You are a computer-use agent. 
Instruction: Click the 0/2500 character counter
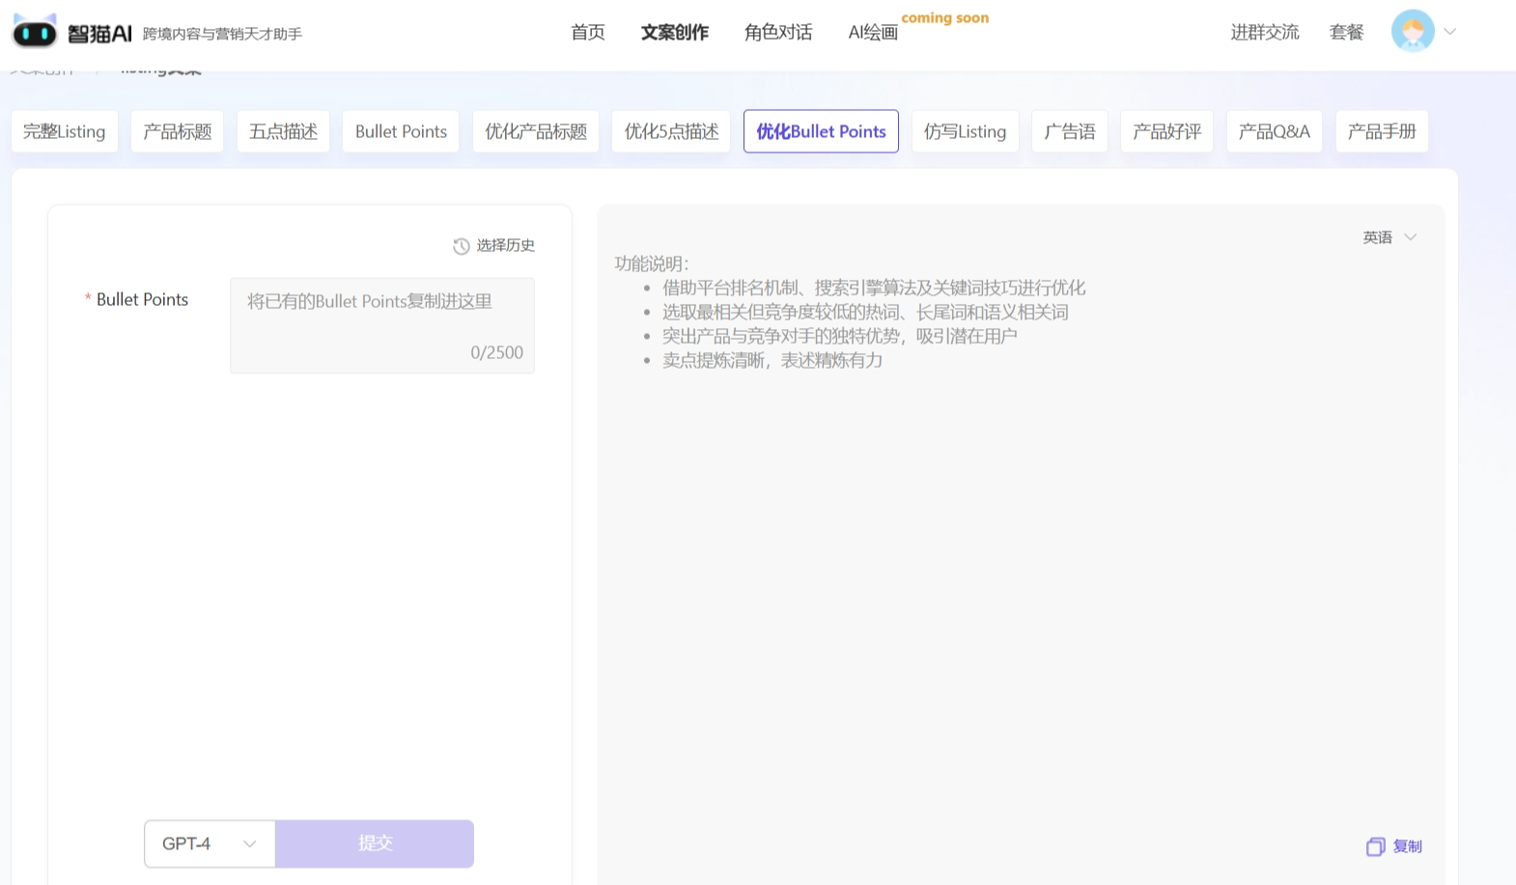click(497, 352)
